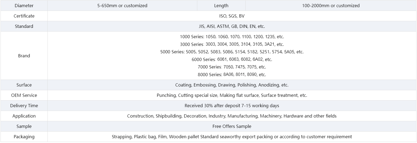Select the 8000 Series alloy line
Image resolution: width=417 pixels, height=143 pixels.
click(x=232, y=75)
